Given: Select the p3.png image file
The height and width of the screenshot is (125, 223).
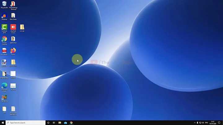Looking at the screenshot, I should point(13,75).
